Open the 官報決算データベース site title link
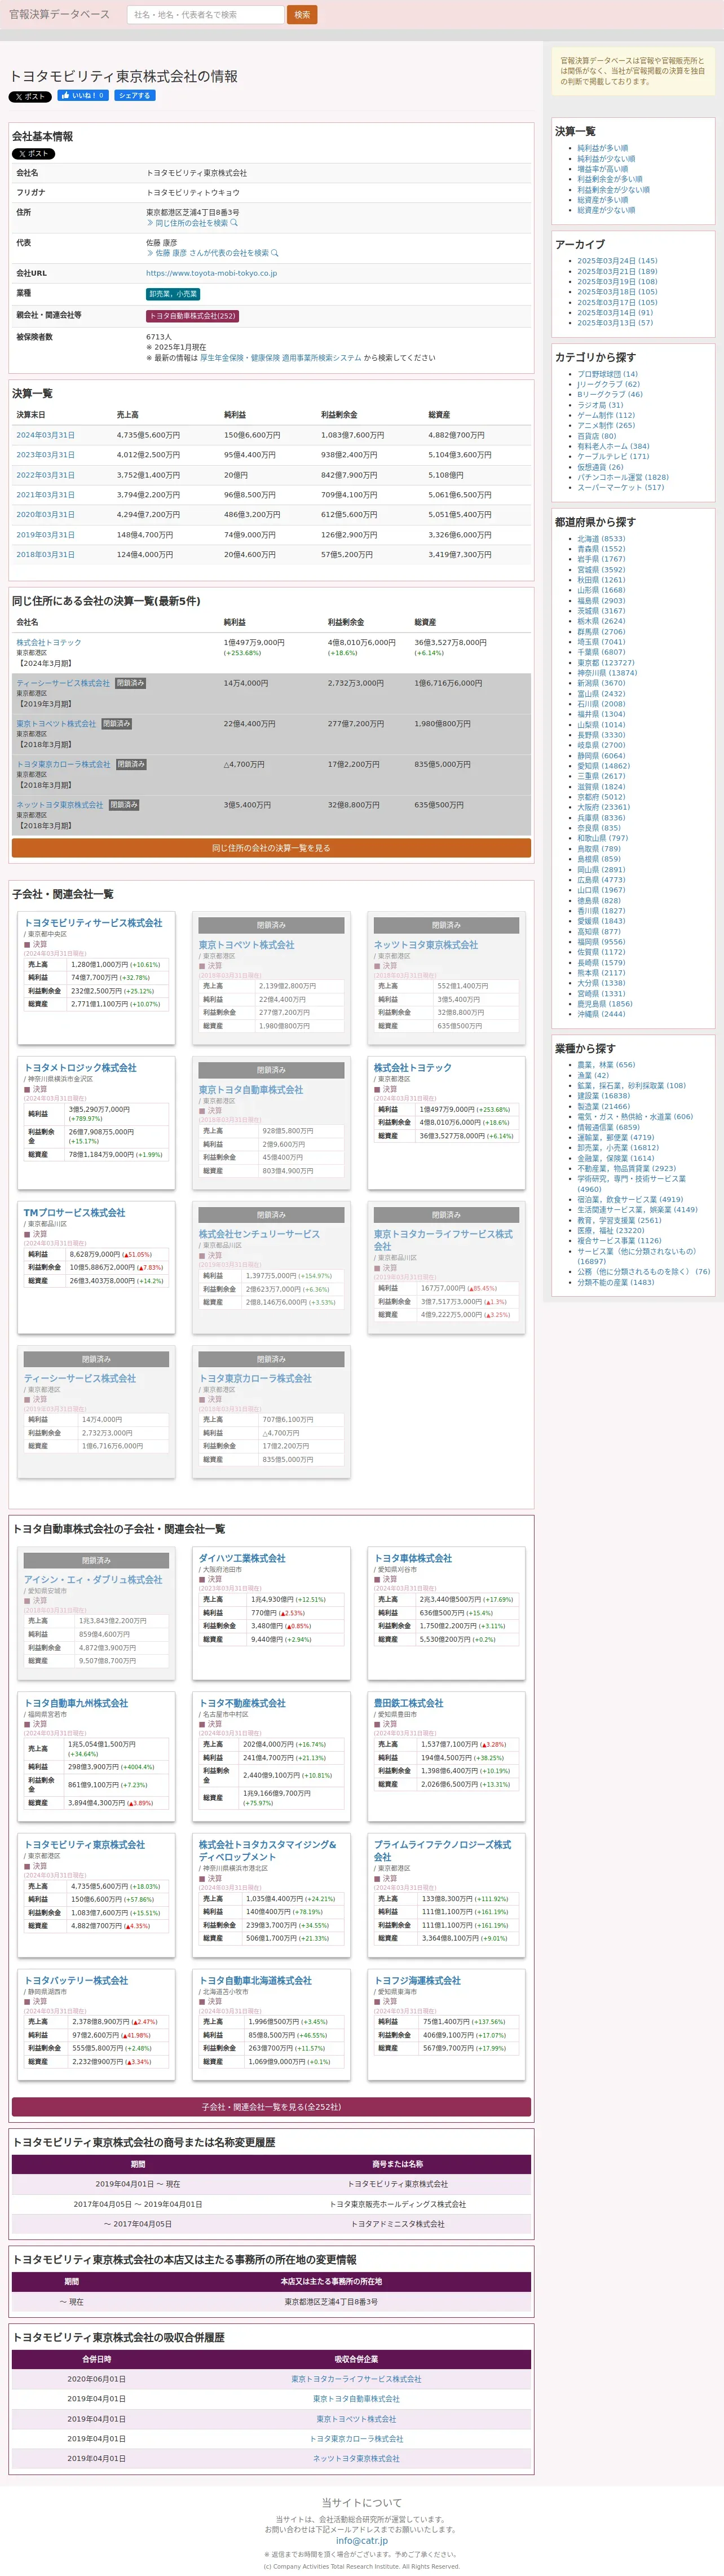Screen dimensions: 724x2576 60,15
